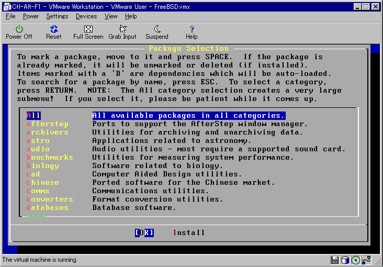Click the hard disk status icon
Image resolution: width=383 pixels, height=267 pixels.
coord(345,260)
